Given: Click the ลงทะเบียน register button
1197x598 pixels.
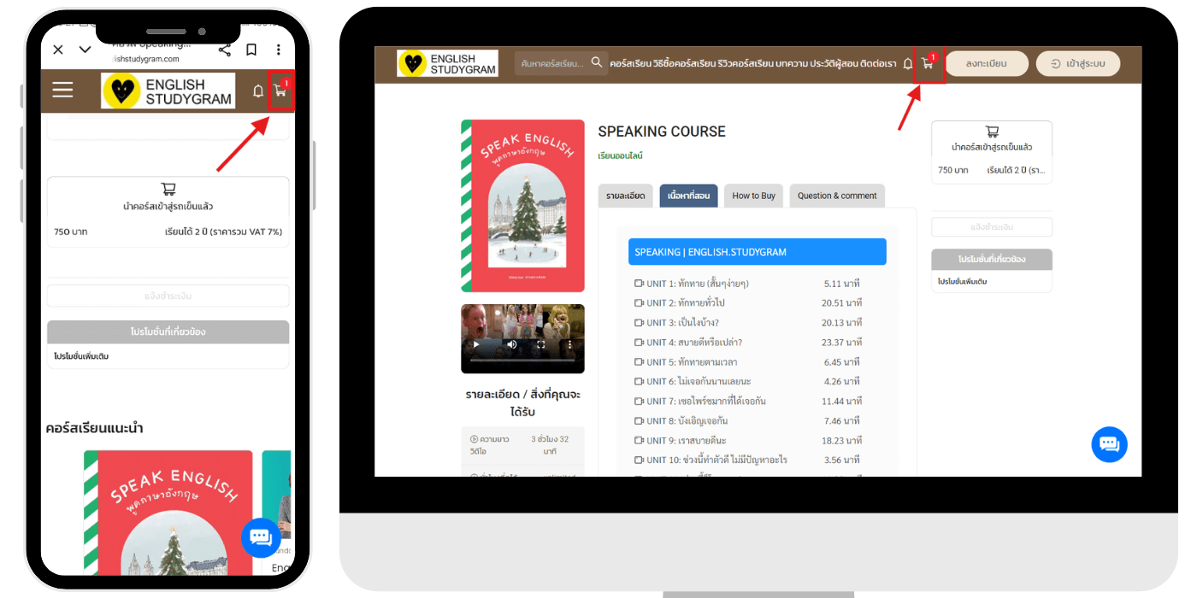Looking at the screenshot, I should [986, 64].
